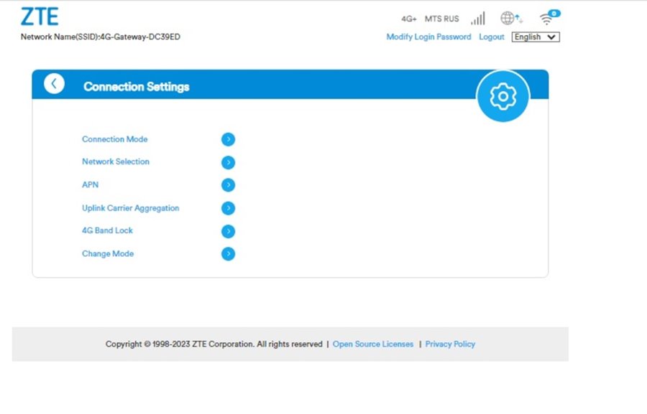Open the Open Source Licenses link
Viewport: 647px width, 414px height.
click(373, 344)
